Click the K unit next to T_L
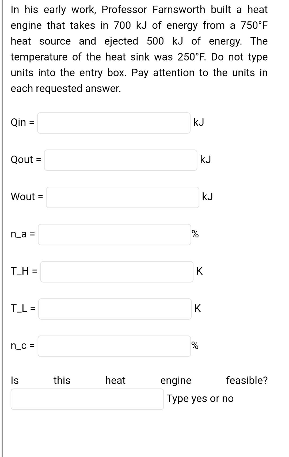This screenshot has height=457, width=289. (197, 309)
